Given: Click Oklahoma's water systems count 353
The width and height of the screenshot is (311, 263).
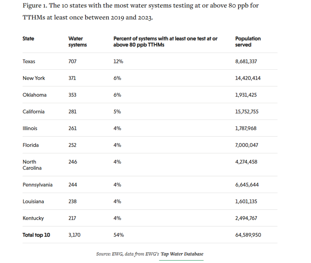Looking at the screenshot, I should tap(72, 95).
